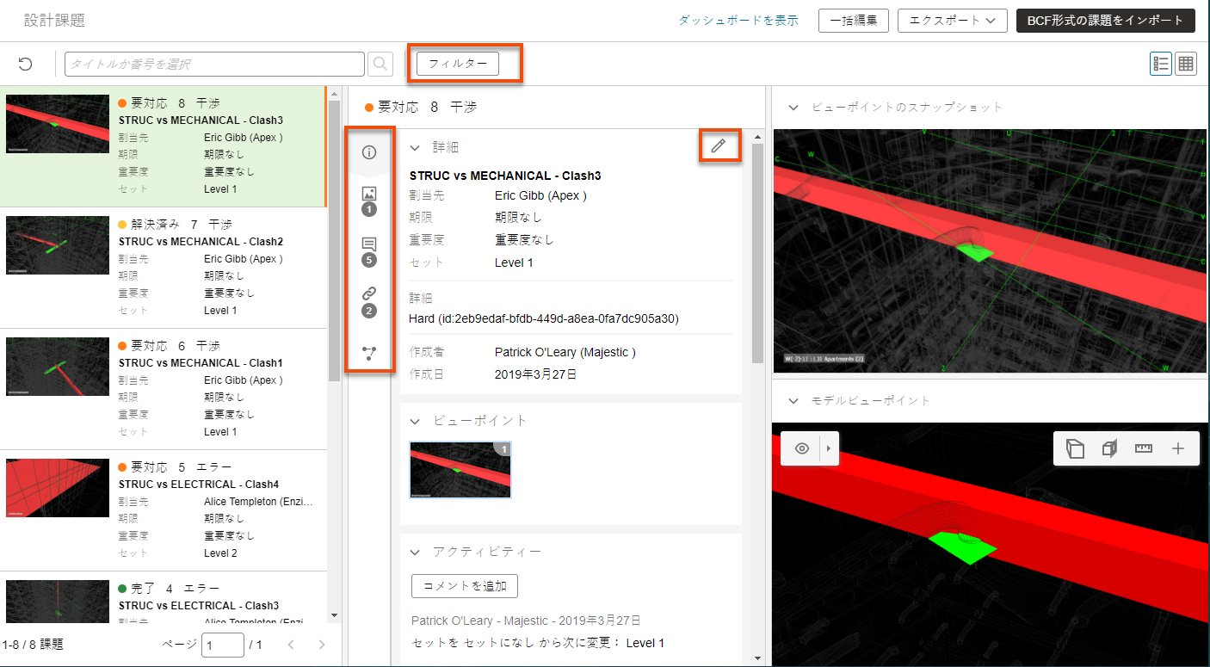Click コメントを追加 button
This screenshot has width=1210, height=667.
465,586
